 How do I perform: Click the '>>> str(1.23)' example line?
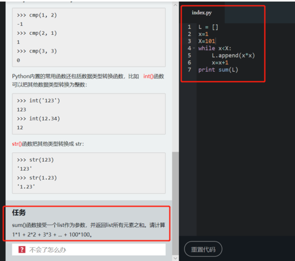pos(37,178)
